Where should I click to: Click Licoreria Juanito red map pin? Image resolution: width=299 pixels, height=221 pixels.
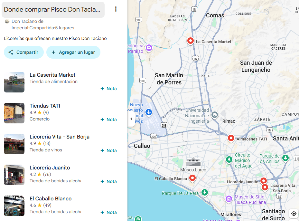coord(264,180)
